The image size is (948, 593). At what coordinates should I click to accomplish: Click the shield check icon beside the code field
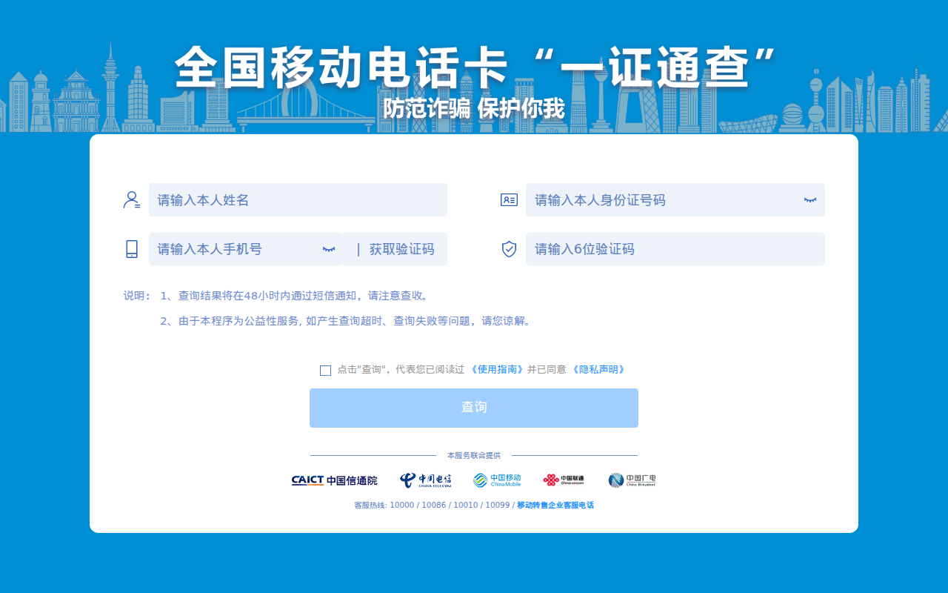[x=509, y=248]
